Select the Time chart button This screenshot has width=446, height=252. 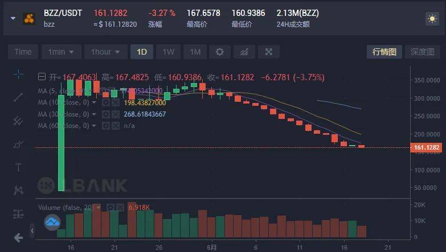pos(23,52)
